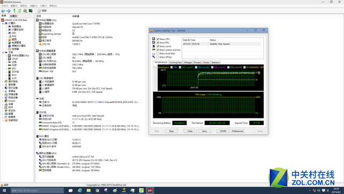This screenshot has width=344, height=194.
Task: Toggle CPU Core #4 graph checkbox
Action: (228, 67)
